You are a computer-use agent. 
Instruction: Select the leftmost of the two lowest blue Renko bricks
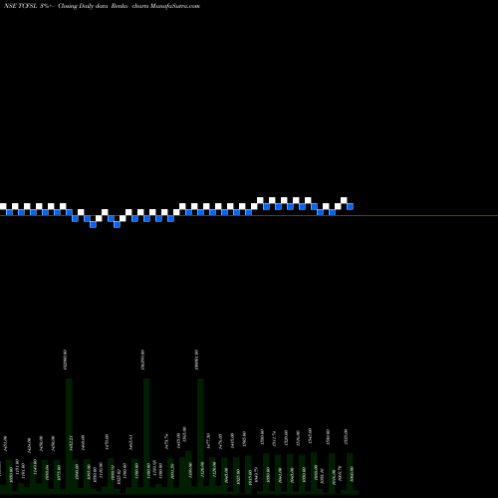(93, 224)
